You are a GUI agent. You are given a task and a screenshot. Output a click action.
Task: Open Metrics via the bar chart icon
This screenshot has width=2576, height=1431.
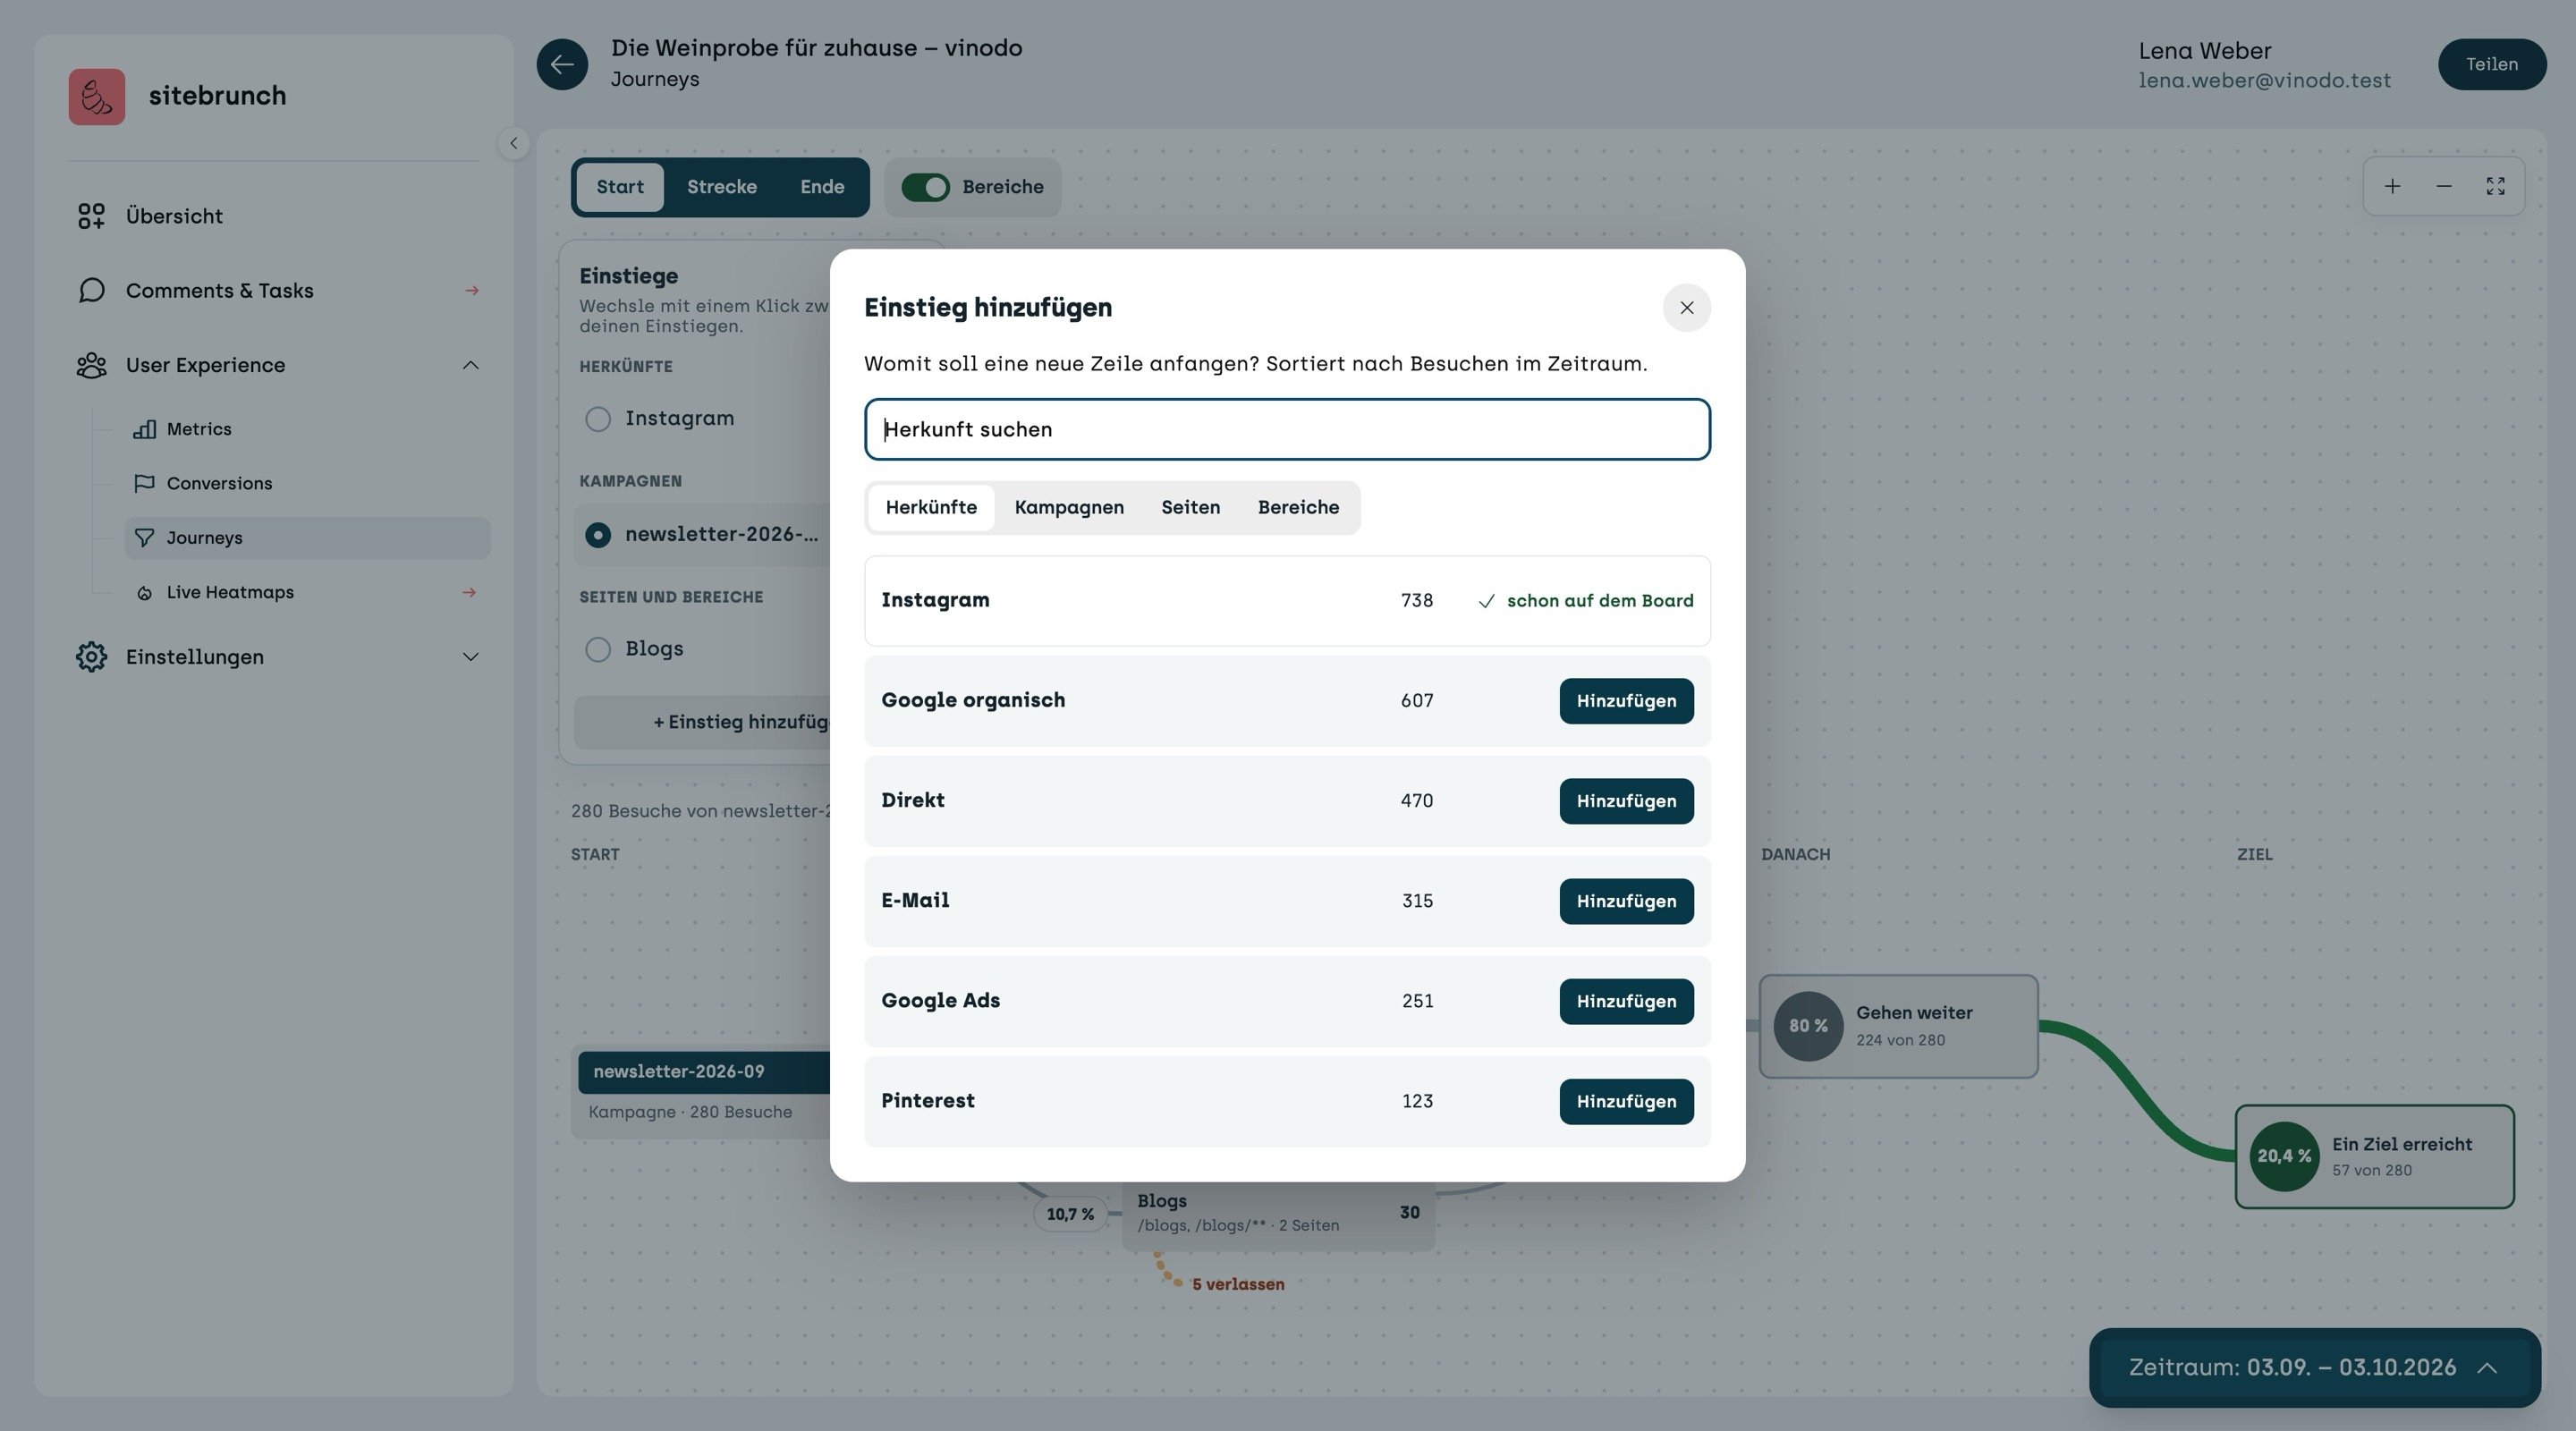coord(144,429)
